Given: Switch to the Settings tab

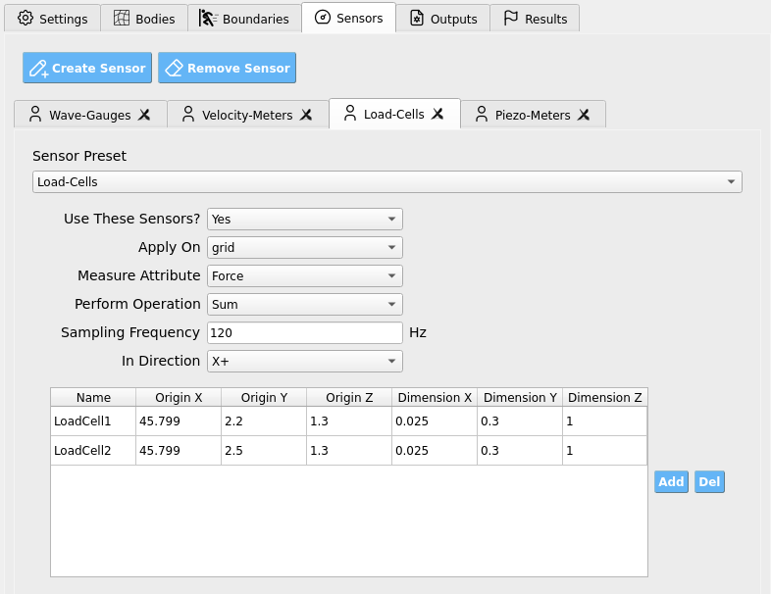Looking at the screenshot, I should tap(53, 19).
